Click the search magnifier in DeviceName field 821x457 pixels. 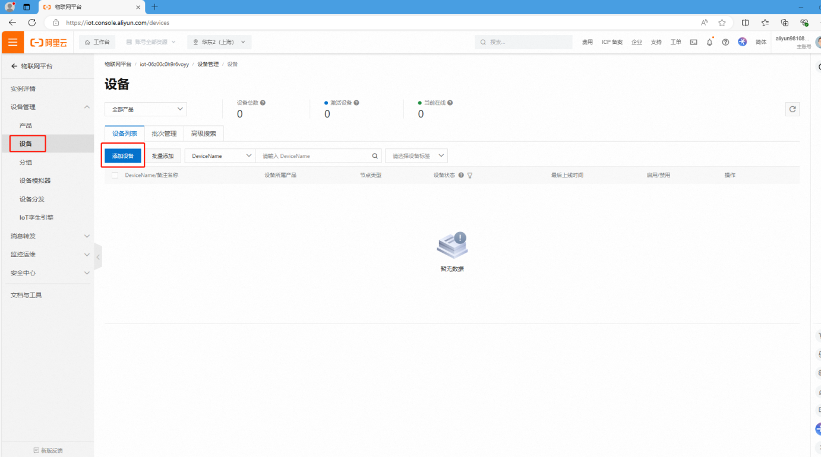375,156
